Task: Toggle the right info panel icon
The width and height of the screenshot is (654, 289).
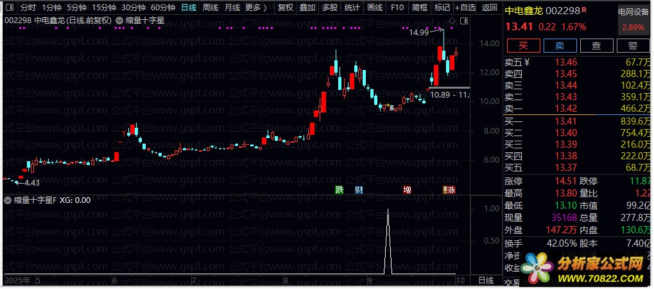Action: point(464,21)
